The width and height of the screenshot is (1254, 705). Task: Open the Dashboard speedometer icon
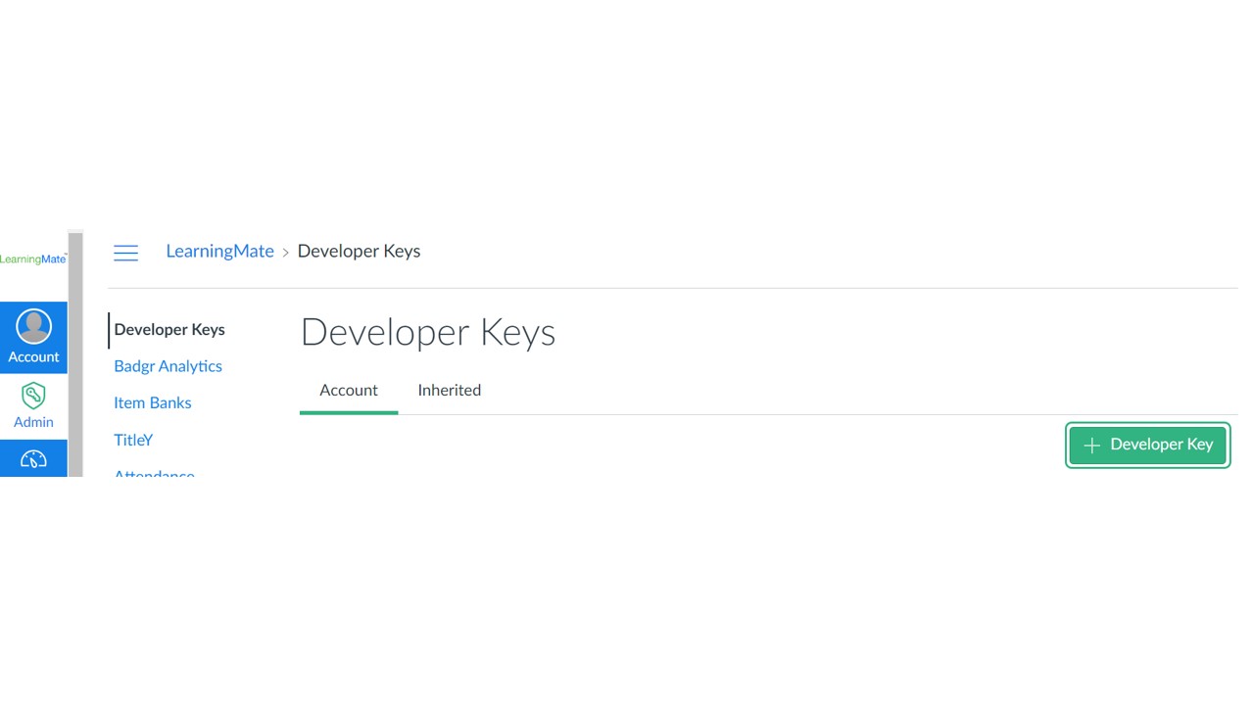point(33,460)
